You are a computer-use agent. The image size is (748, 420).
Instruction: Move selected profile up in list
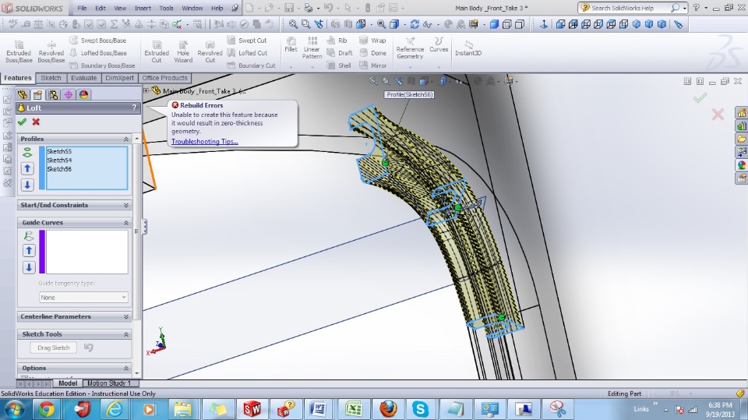(x=28, y=168)
